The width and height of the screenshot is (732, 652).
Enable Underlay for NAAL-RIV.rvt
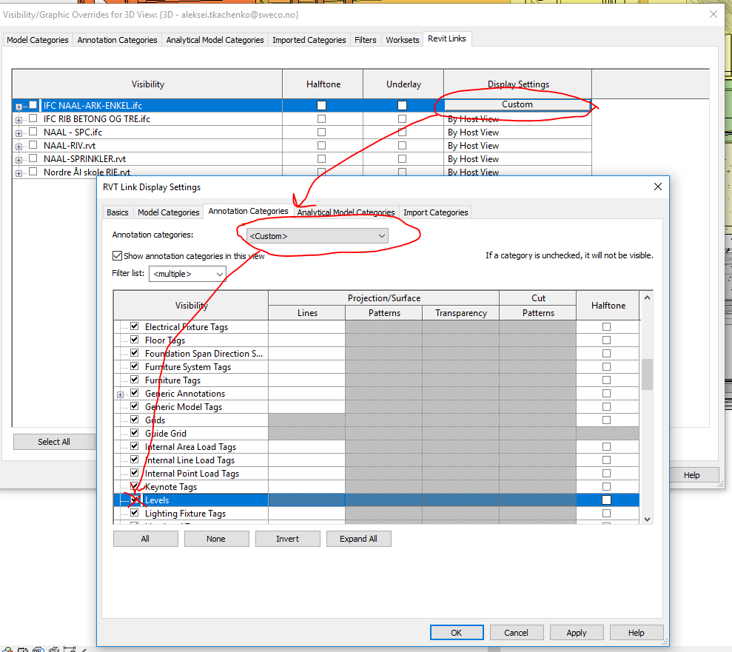402,145
